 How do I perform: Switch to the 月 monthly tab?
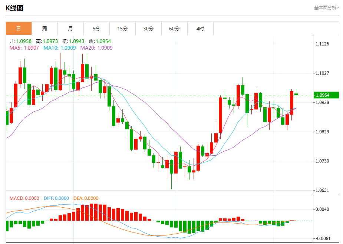click(71, 29)
